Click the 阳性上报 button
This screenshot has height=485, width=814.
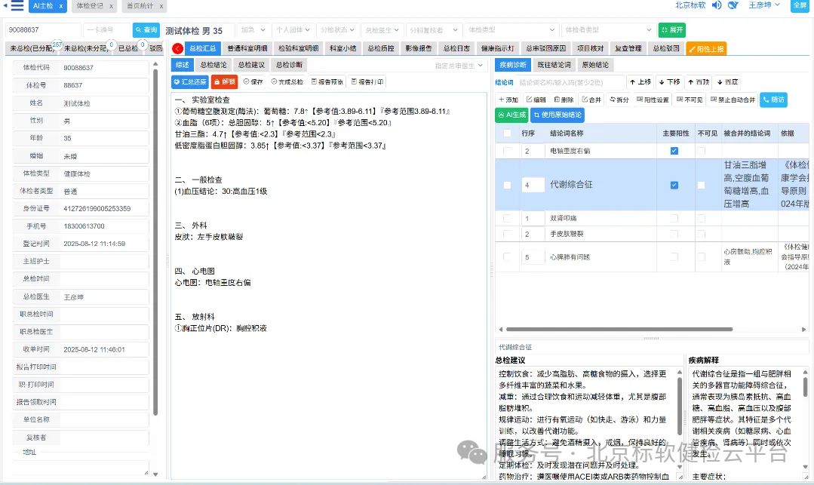(x=706, y=47)
